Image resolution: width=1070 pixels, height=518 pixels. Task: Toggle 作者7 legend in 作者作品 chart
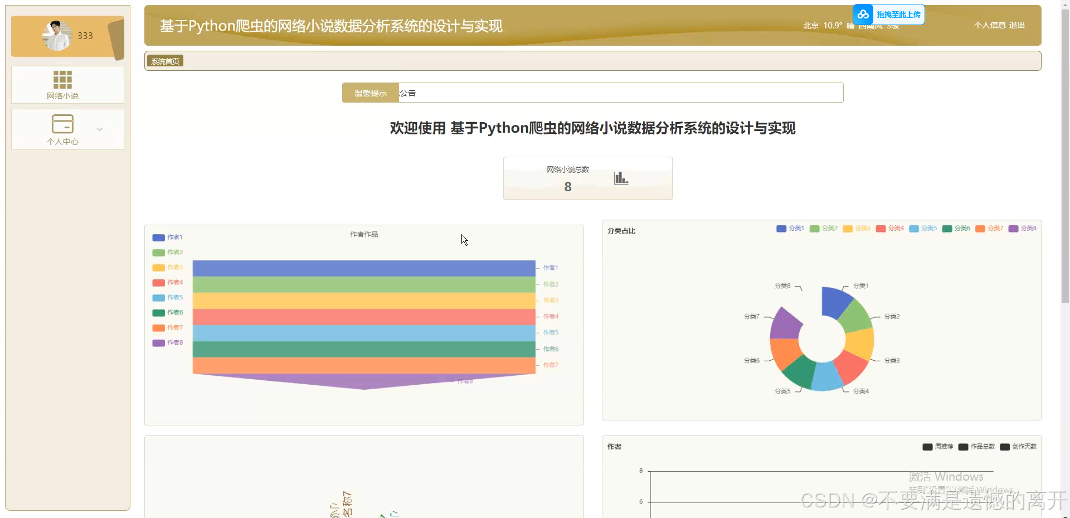(x=167, y=328)
